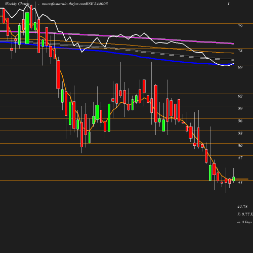Click the 'in 3 Days' label
Screen dimensions: 253x253
tap(244, 222)
